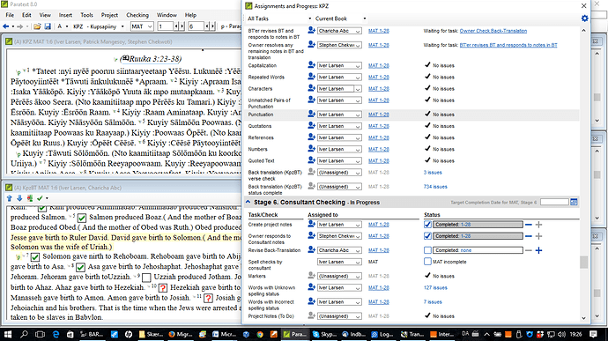
Task: Click the assign user icon for Quotations
Action: coord(311,126)
